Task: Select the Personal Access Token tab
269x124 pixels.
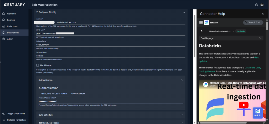Action: coord(54,94)
